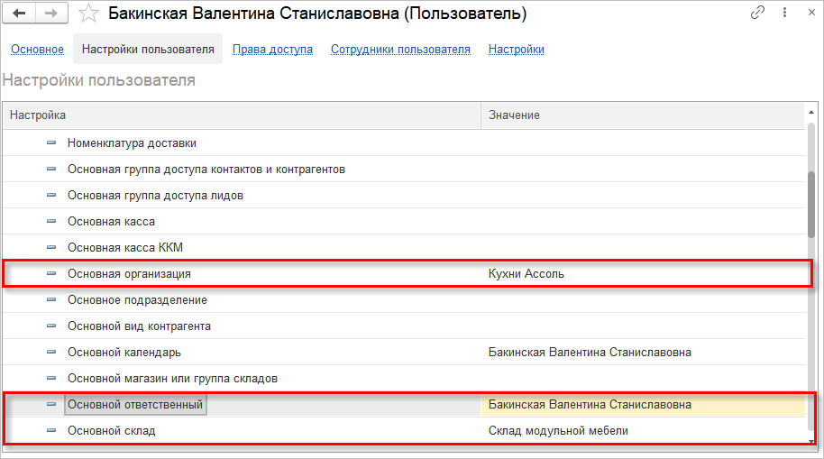Select the Настройки пользователя tab

pyautogui.click(x=148, y=50)
